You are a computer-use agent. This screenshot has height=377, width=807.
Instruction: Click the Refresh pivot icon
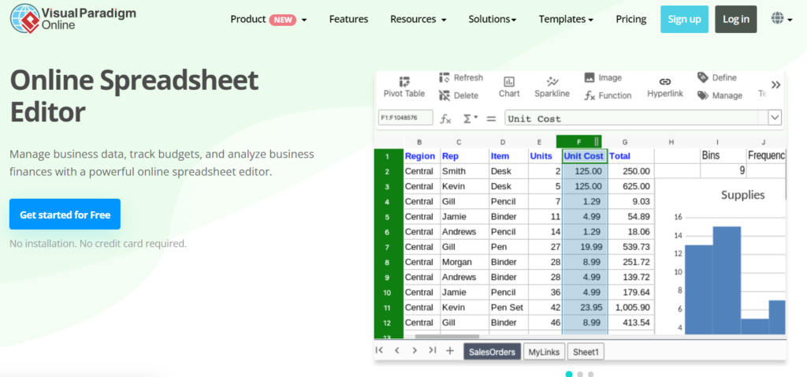[x=444, y=78]
